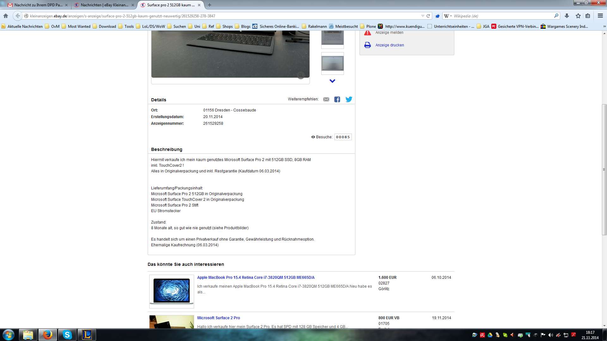This screenshot has height=341, width=607.
Task: Reload the page with the refresh icon
Action: [428, 16]
